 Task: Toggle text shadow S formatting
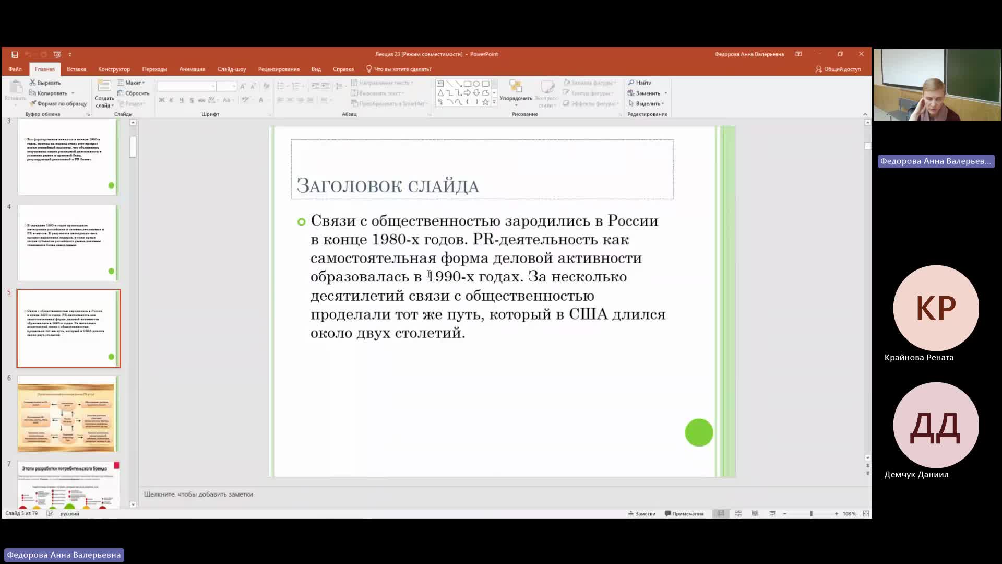192,100
